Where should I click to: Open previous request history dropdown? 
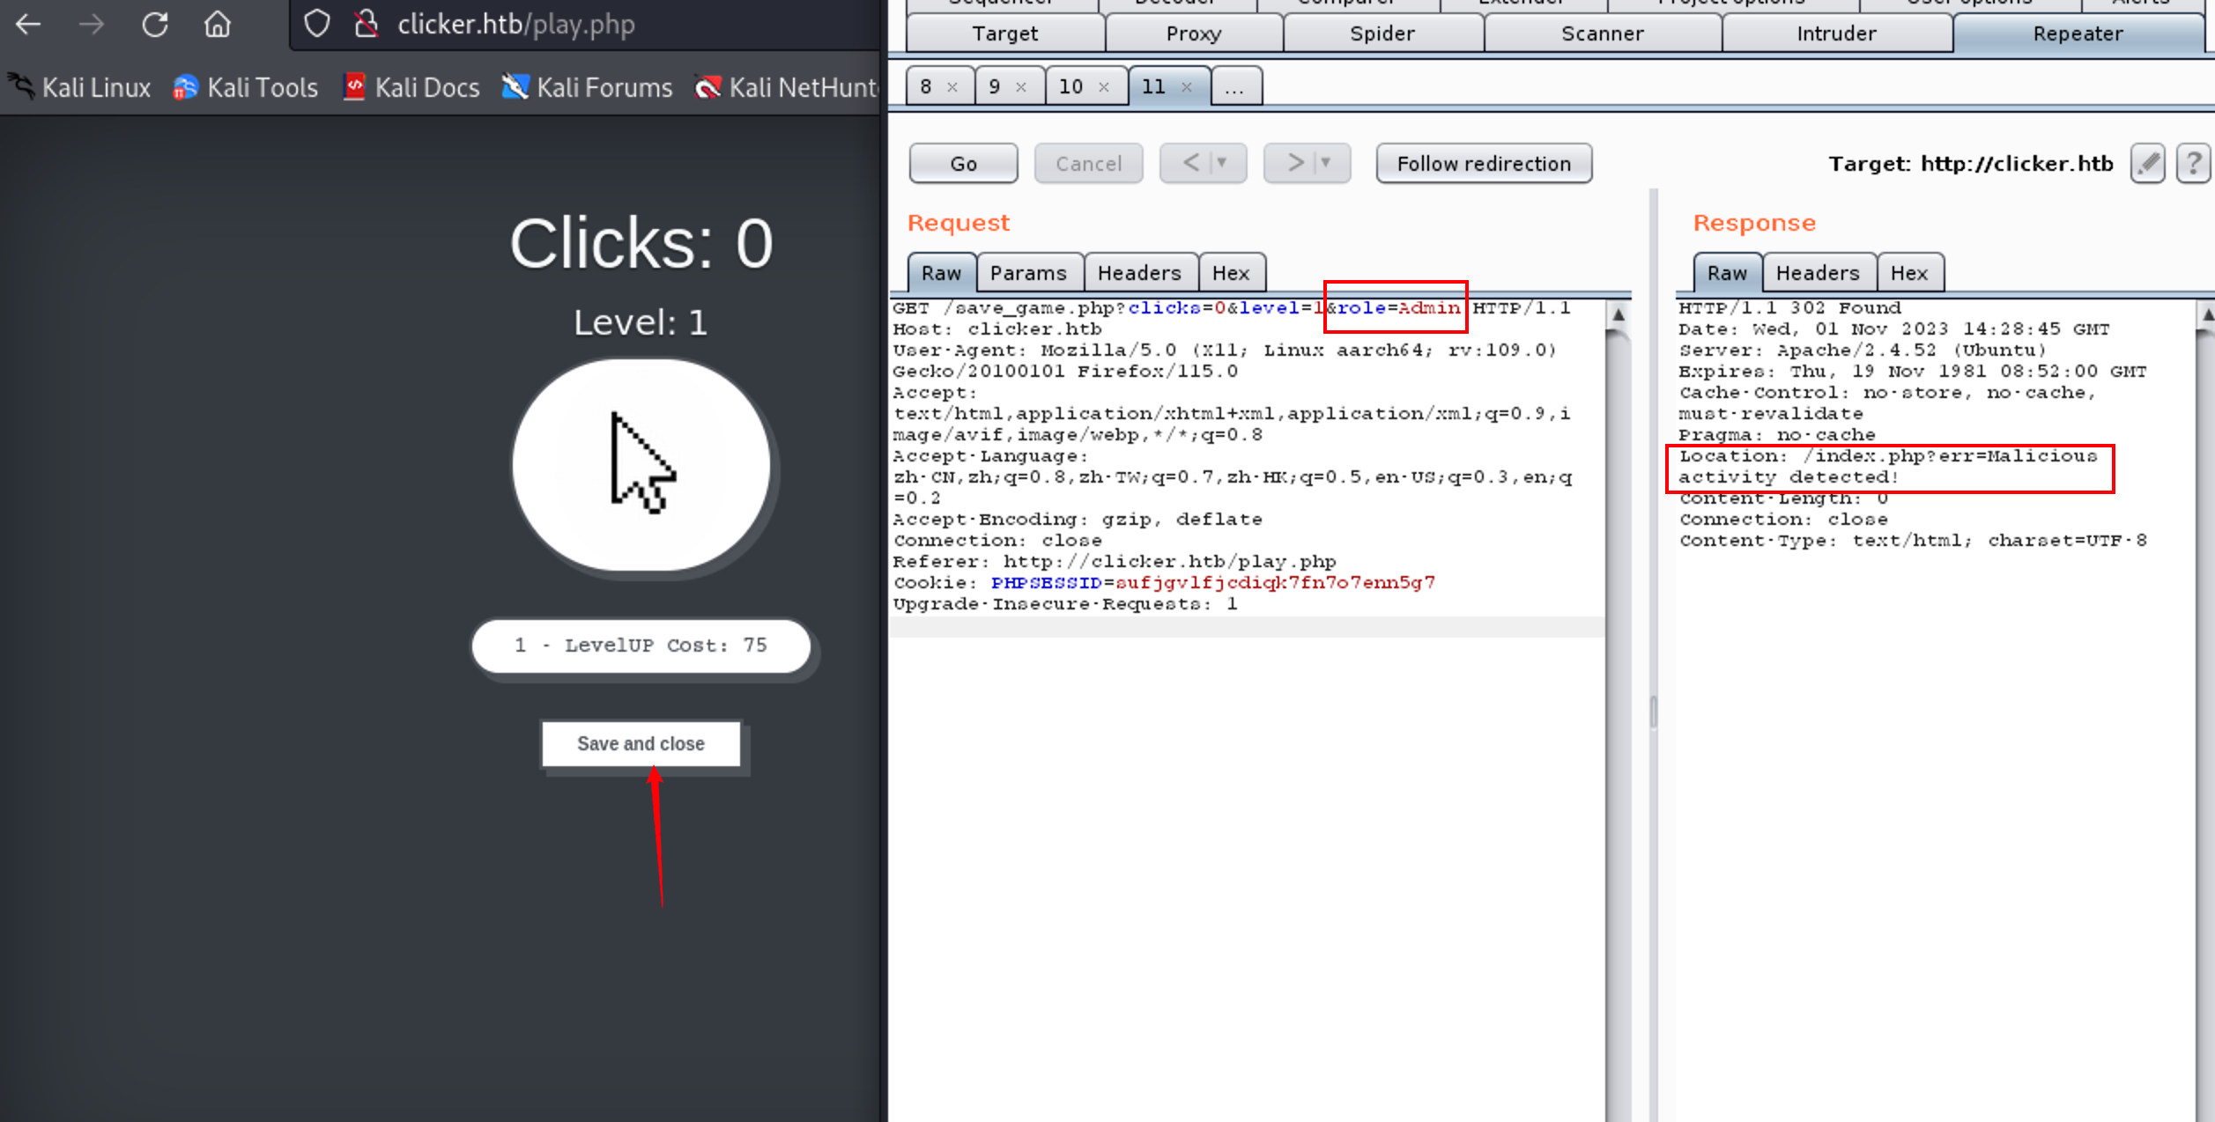1222,163
